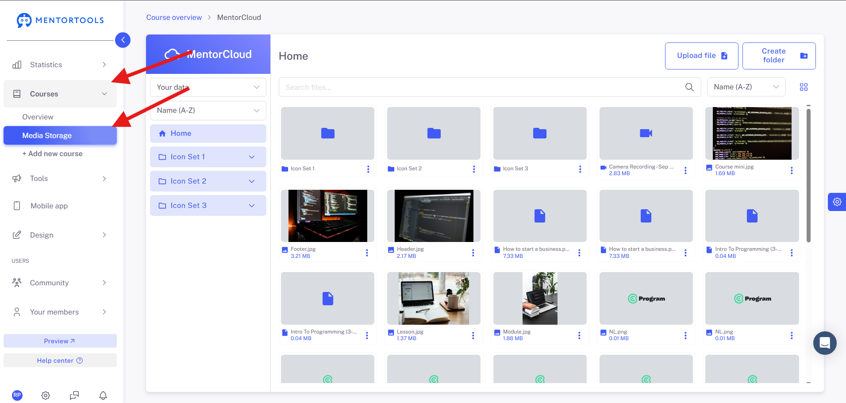Click the Upload file button
846x403 pixels.
701,56
